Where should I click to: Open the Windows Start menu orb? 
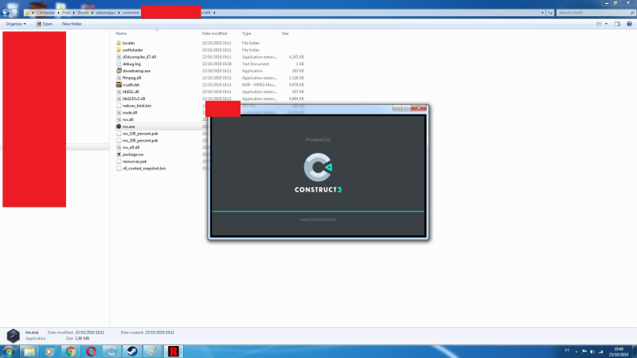(x=9, y=352)
